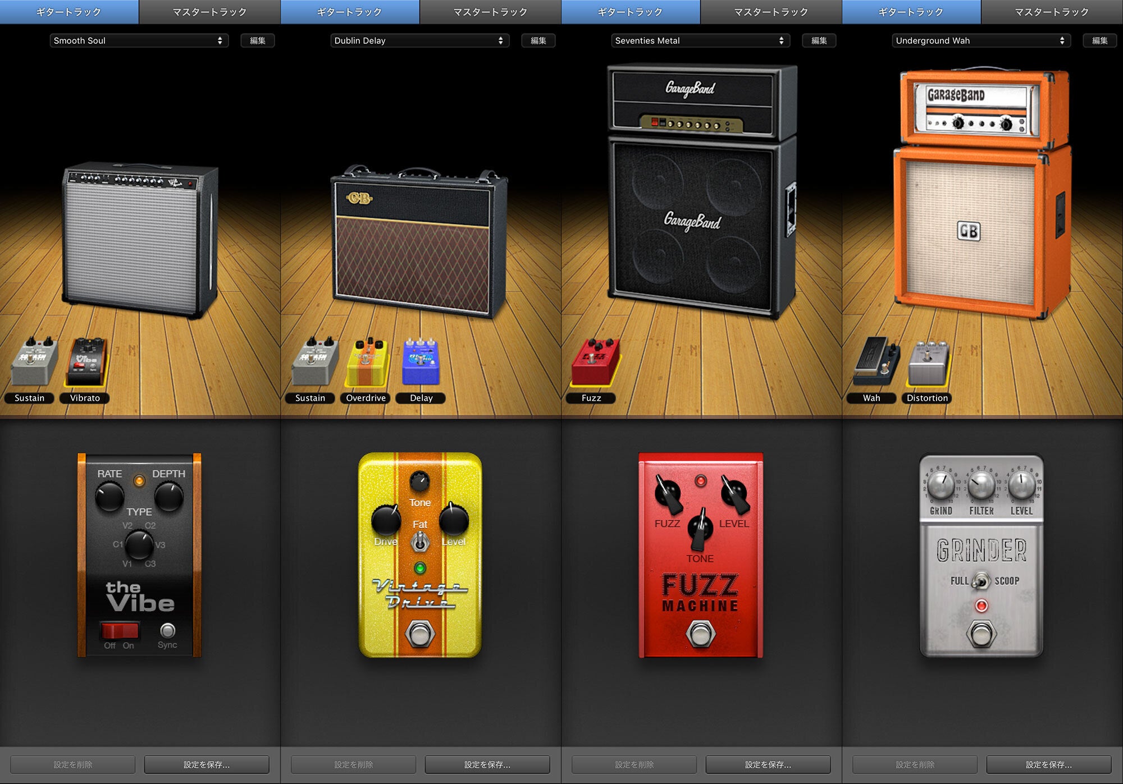This screenshot has width=1123, height=784.
Task: Click the Fuzz Machine TONE knob
Action: coord(700,529)
